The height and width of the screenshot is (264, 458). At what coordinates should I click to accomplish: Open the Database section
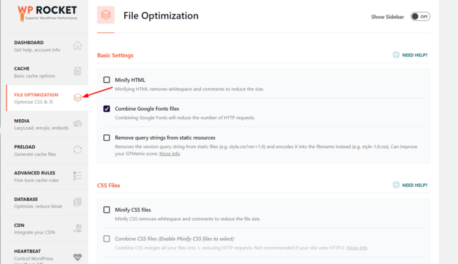pos(47,202)
